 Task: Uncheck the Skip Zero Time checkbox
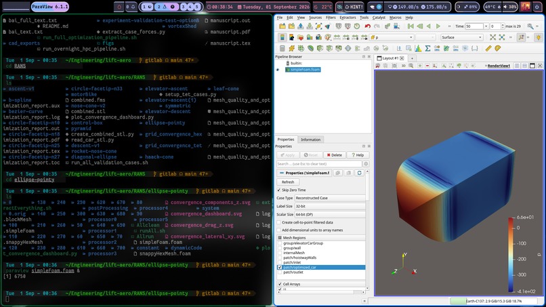pyautogui.click(x=278, y=190)
